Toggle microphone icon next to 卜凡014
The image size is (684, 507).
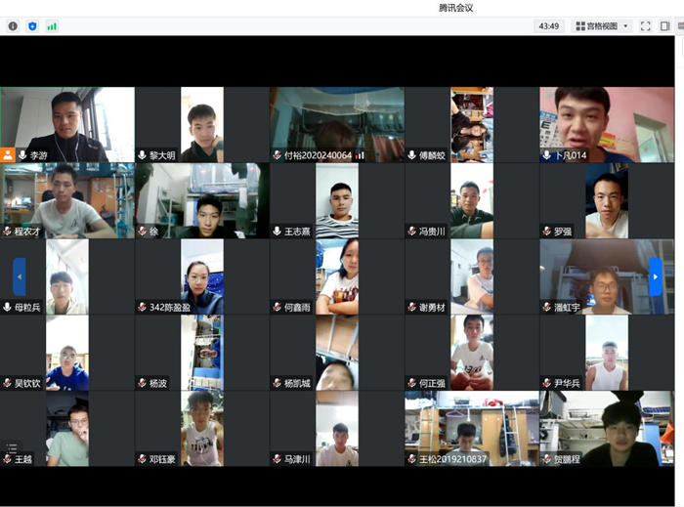pyautogui.click(x=547, y=155)
